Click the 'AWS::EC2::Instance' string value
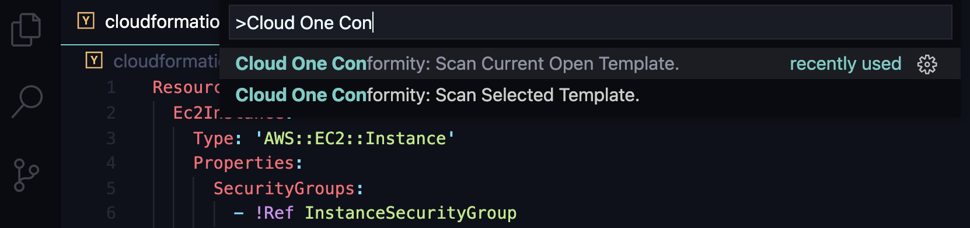 click(x=355, y=138)
